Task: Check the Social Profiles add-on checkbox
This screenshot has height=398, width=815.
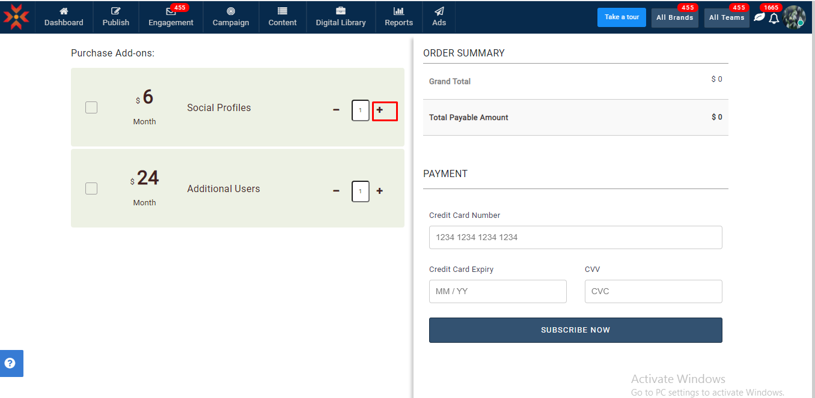Action: click(x=91, y=107)
